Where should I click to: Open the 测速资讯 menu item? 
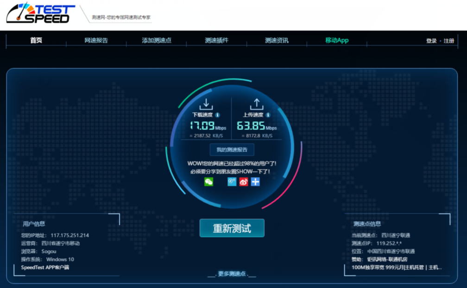point(277,40)
